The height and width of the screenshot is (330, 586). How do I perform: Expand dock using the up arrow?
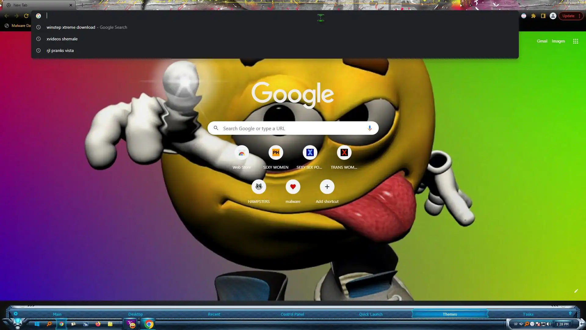(x=570, y=313)
